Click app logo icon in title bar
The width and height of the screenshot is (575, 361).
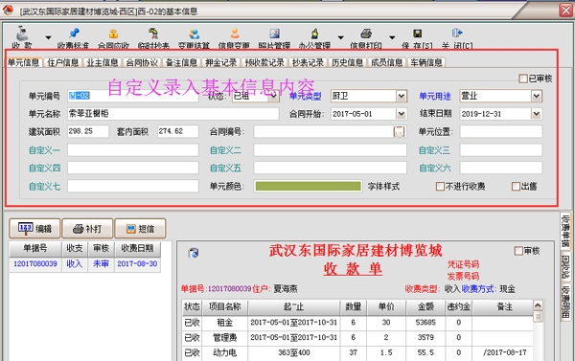pos(8,10)
